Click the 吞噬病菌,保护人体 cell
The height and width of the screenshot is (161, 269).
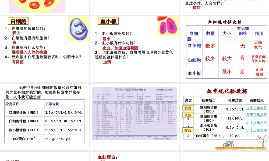[259, 59]
